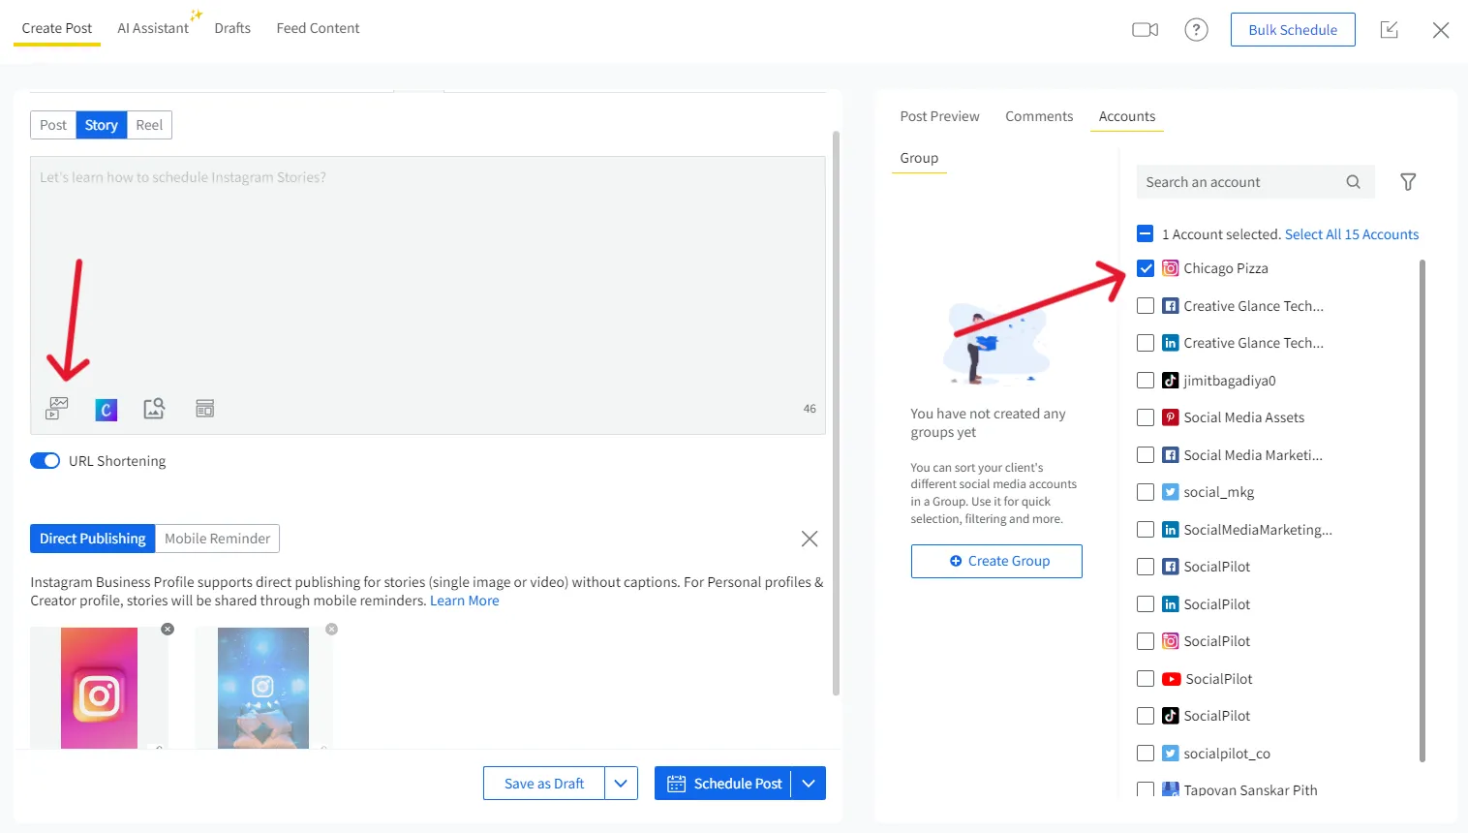The image size is (1468, 833).
Task: Click the Create Group button
Action: (996, 561)
